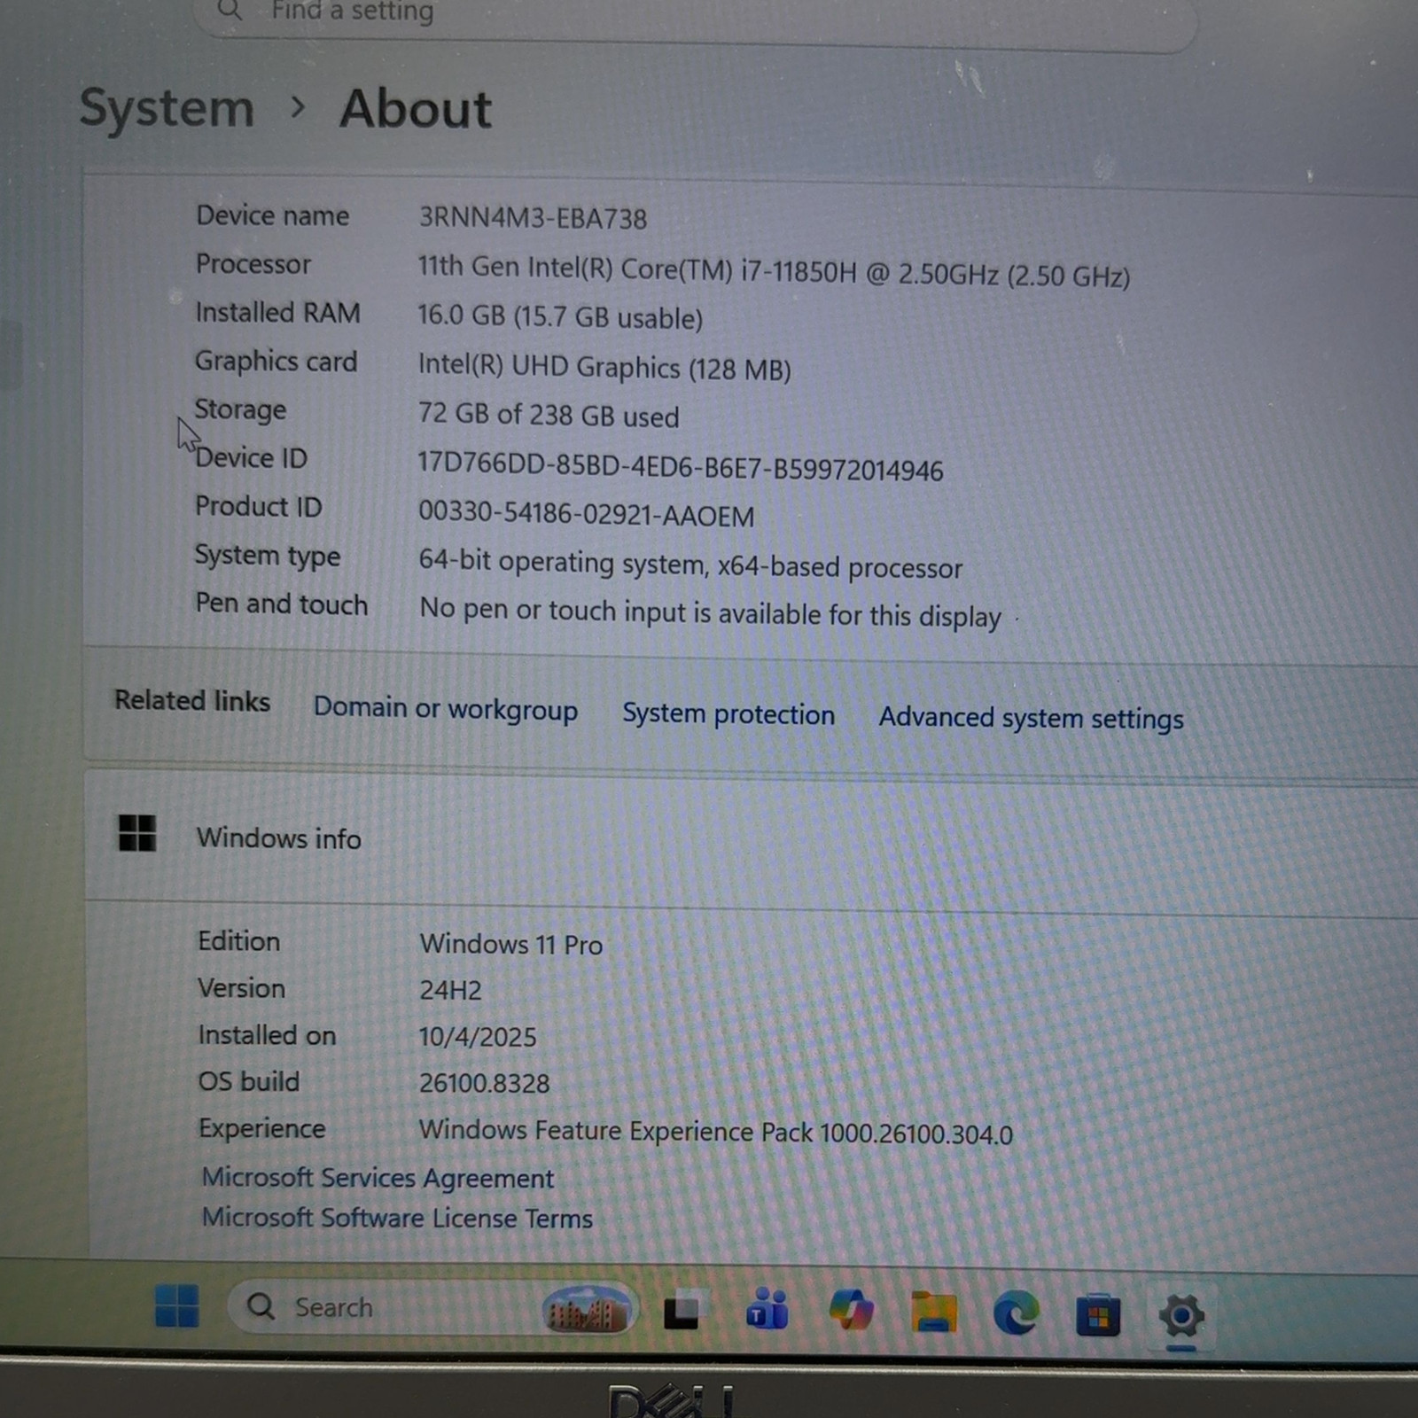The height and width of the screenshot is (1418, 1418).
Task: Select version value 24H2
Action: coord(450,990)
